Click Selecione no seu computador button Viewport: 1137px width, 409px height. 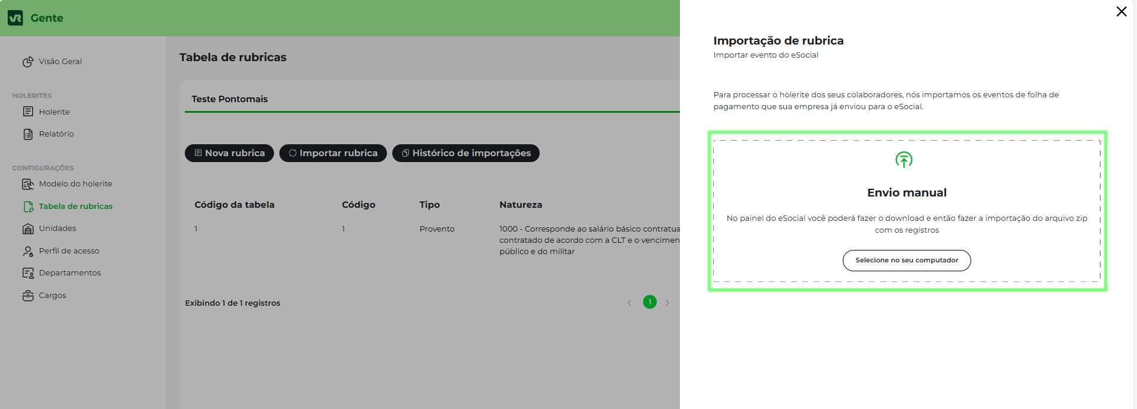coord(906,261)
